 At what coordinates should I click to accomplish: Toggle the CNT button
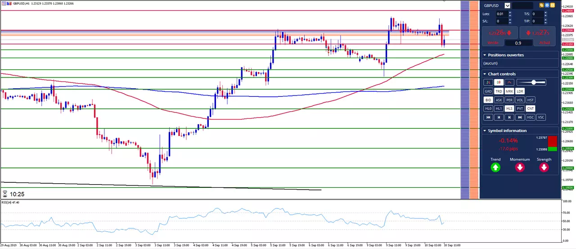[531, 109]
